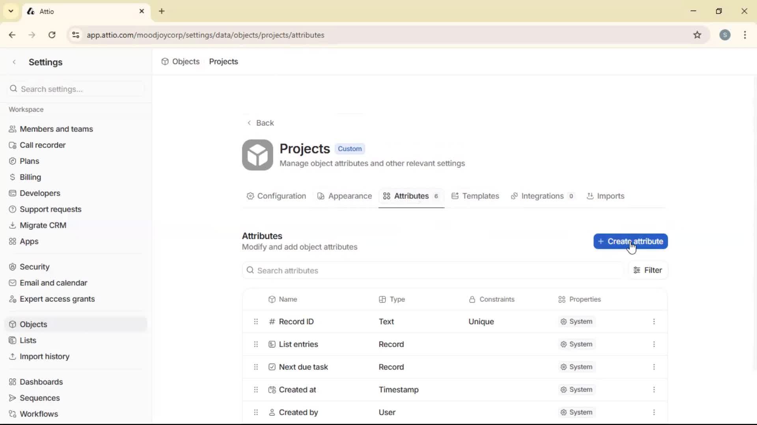The image size is (757, 425).
Task: Bookmark this page using the star icon
Action: tap(697, 35)
